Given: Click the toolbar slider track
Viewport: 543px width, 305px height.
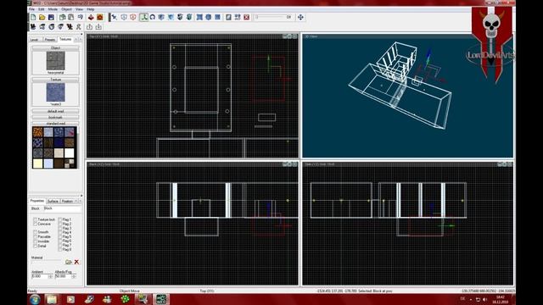Looking at the screenshot, I should [271, 17].
